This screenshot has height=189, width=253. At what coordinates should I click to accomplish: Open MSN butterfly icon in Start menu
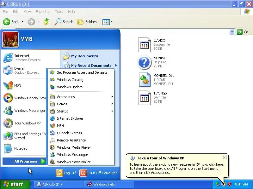8,85
